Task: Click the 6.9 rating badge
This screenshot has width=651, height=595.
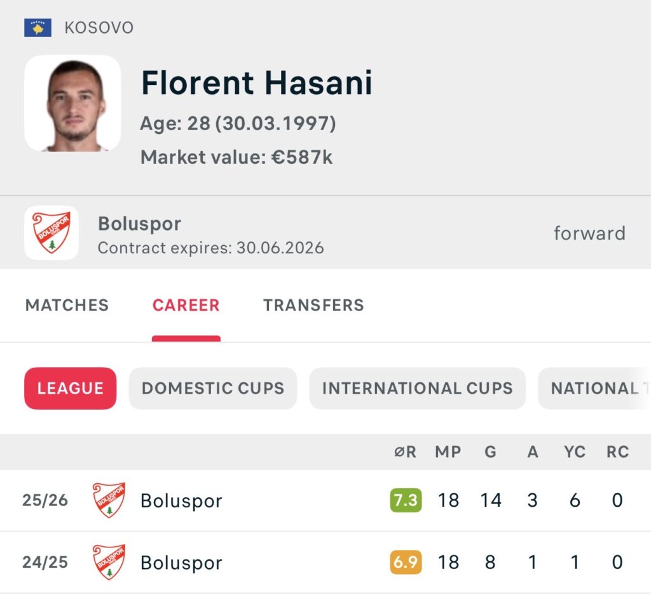Action: click(x=406, y=562)
